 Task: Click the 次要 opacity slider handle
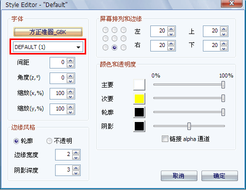[x=223, y=98]
